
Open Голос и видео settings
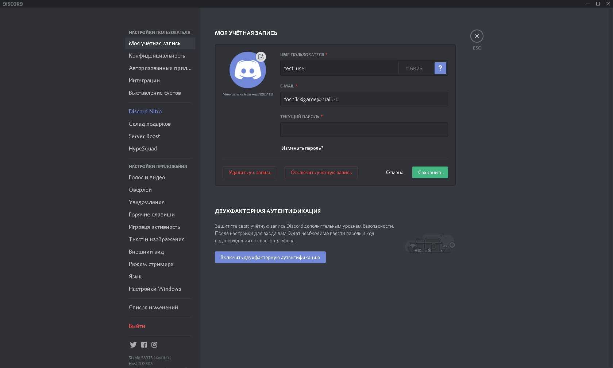pos(160,177)
